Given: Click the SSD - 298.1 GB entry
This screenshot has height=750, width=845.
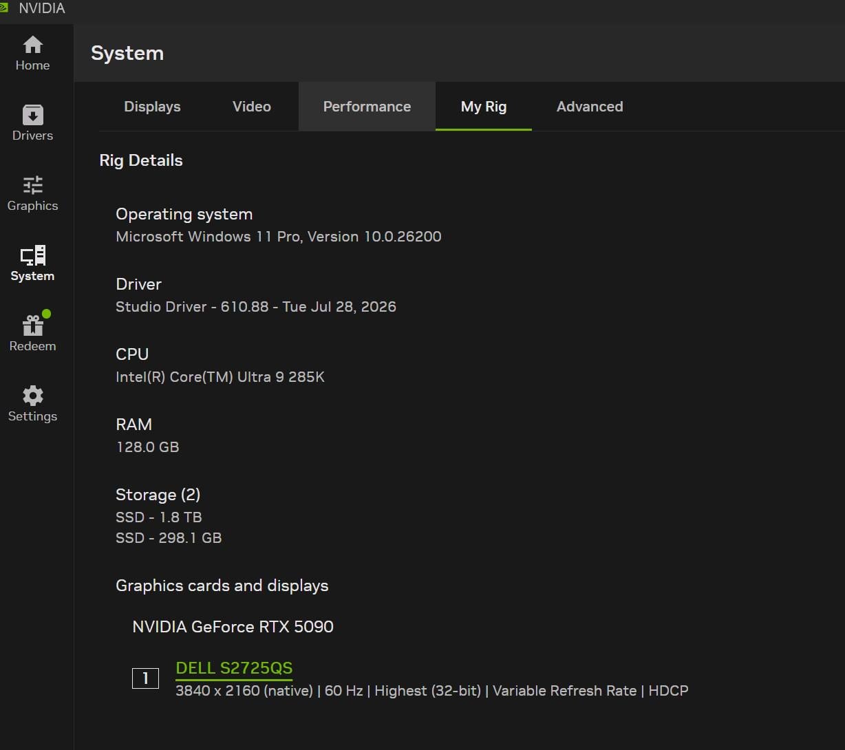Looking at the screenshot, I should (x=169, y=538).
